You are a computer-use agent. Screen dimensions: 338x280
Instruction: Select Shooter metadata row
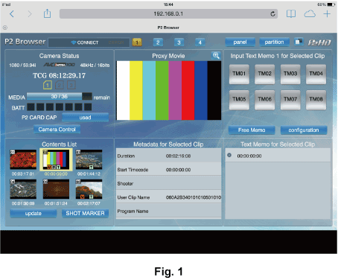(x=168, y=183)
